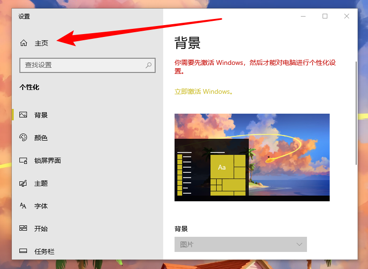Click the 开始 start tiles icon
The image size is (368, 269).
click(x=23, y=228)
